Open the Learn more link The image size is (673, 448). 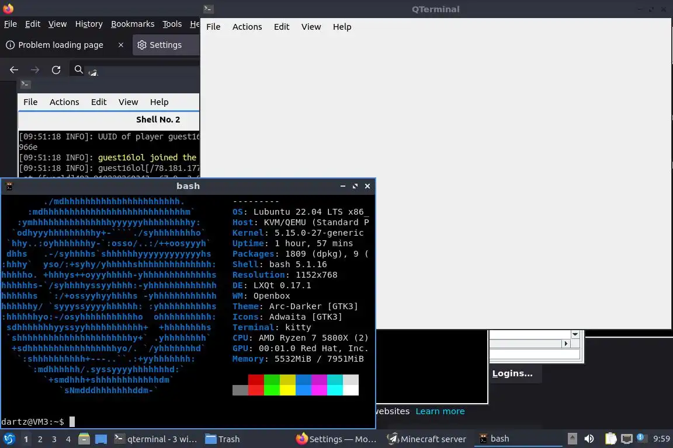pos(440,411)
